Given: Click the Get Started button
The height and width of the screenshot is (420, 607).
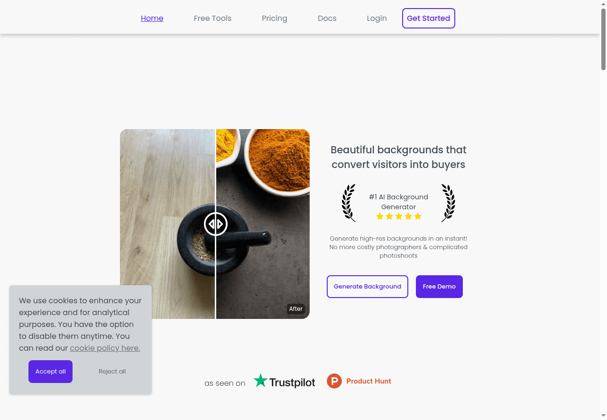Looking at the screenshot, I should tap(429, 19).
